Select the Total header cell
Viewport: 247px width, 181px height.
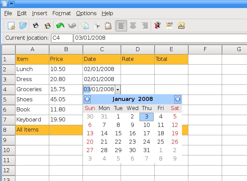pyautogui.click(x=172, y=59)
